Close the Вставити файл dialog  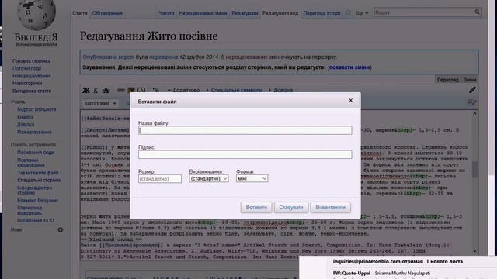(350, 100)
